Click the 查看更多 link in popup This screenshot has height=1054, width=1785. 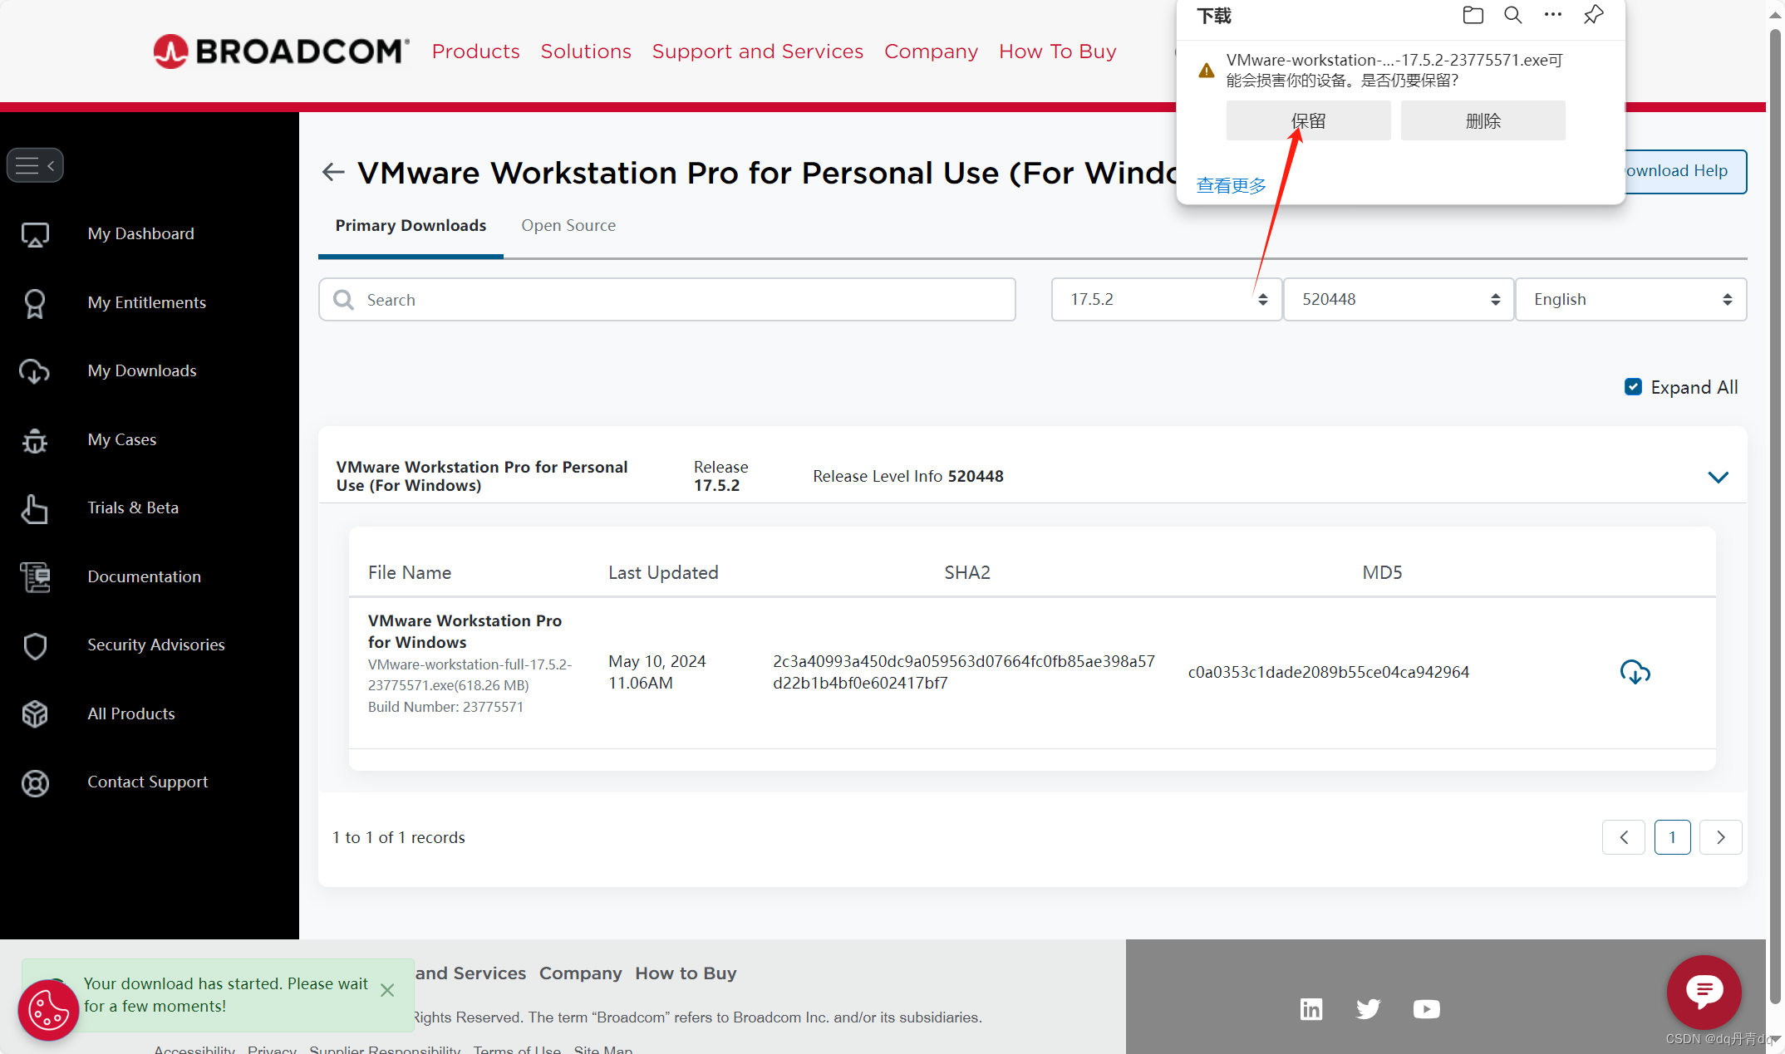[1231, 185]
